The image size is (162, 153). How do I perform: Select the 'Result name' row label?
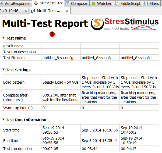coord(13,46)
